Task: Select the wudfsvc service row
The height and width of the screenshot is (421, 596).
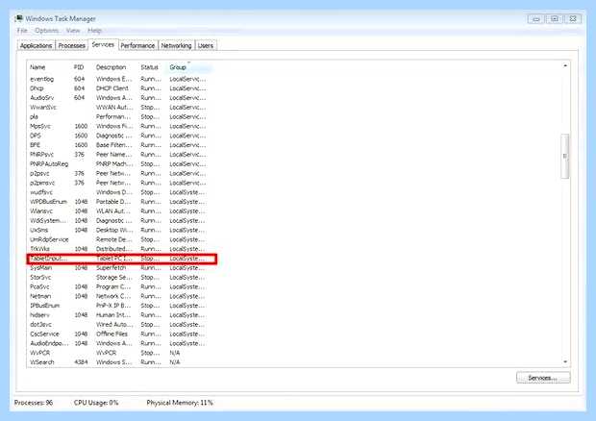Action: (118, 192)
